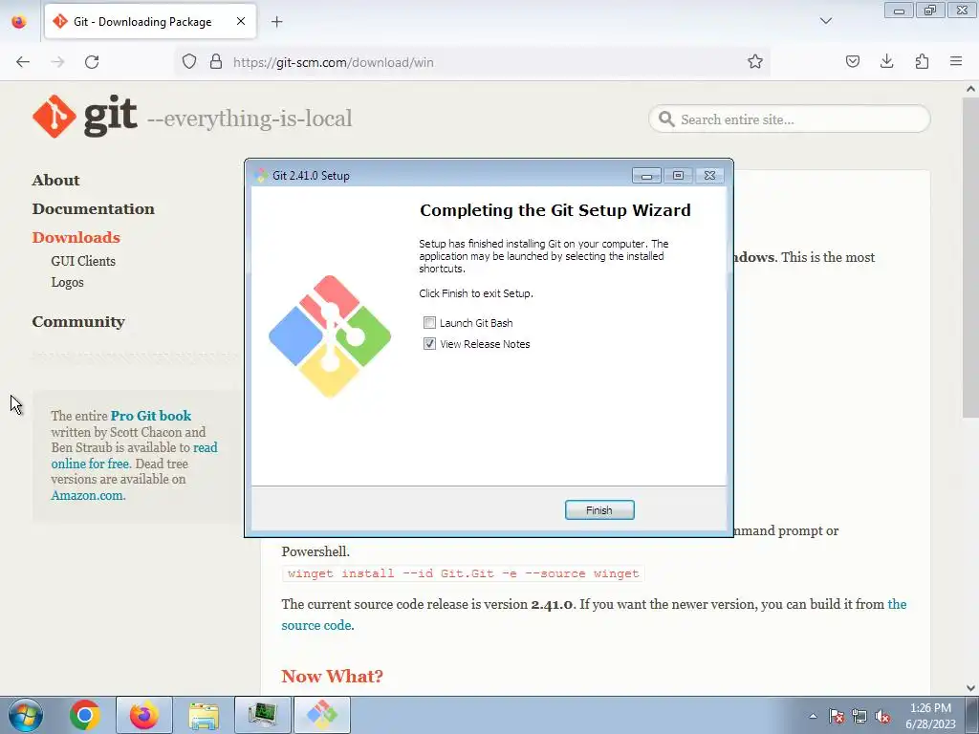Open the Firefox extensions puzzle icon
979x734 pixels.
(x=922, y=62)
